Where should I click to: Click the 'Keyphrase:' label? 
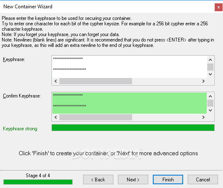[x=14, y=59]
